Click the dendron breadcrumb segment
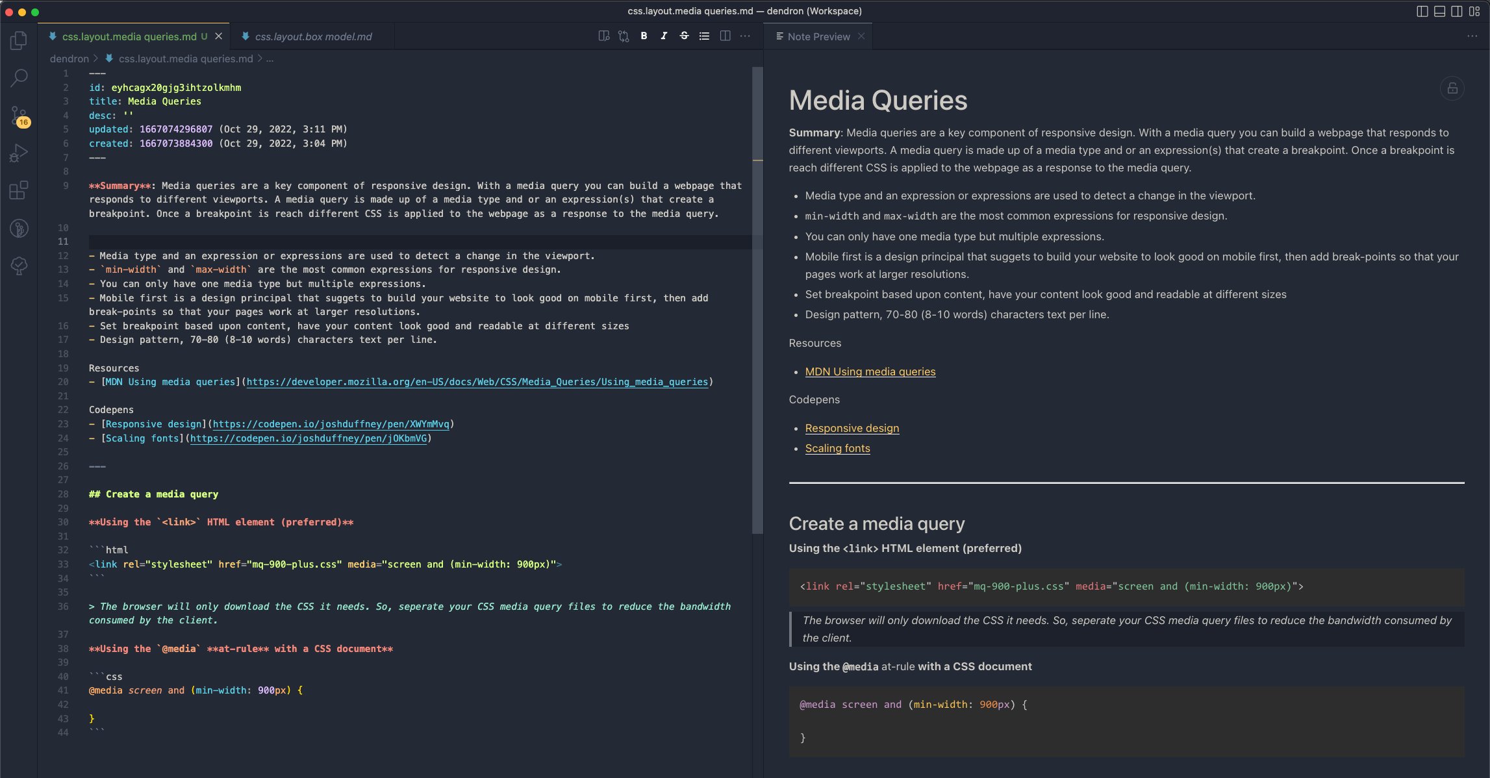Screen dimensions: 1490x778 69,58
